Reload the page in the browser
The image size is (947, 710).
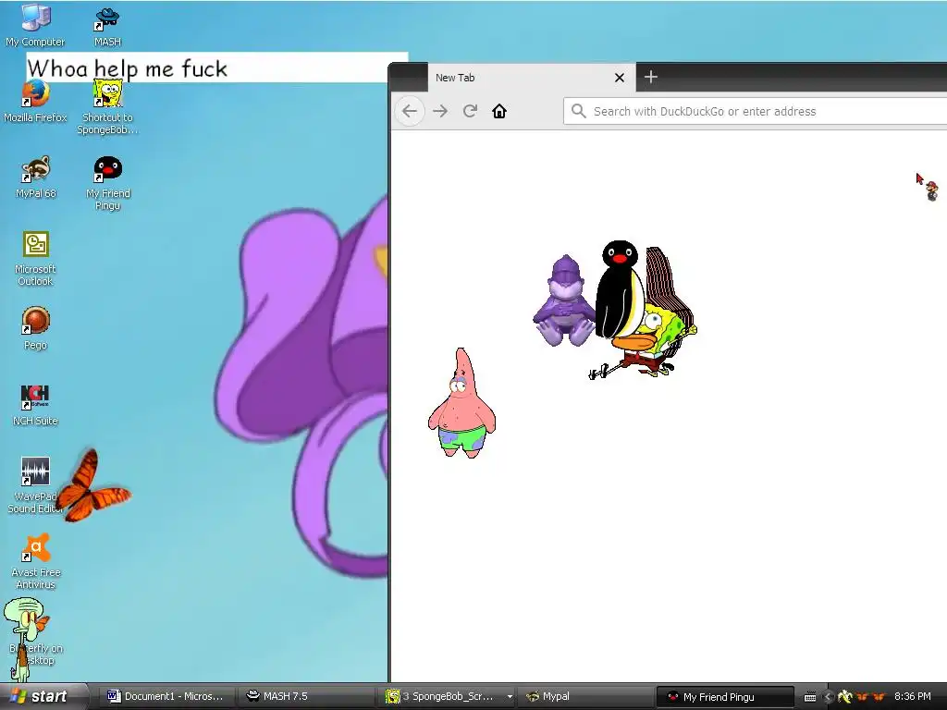pyautogui.click(x=470, y=111)
